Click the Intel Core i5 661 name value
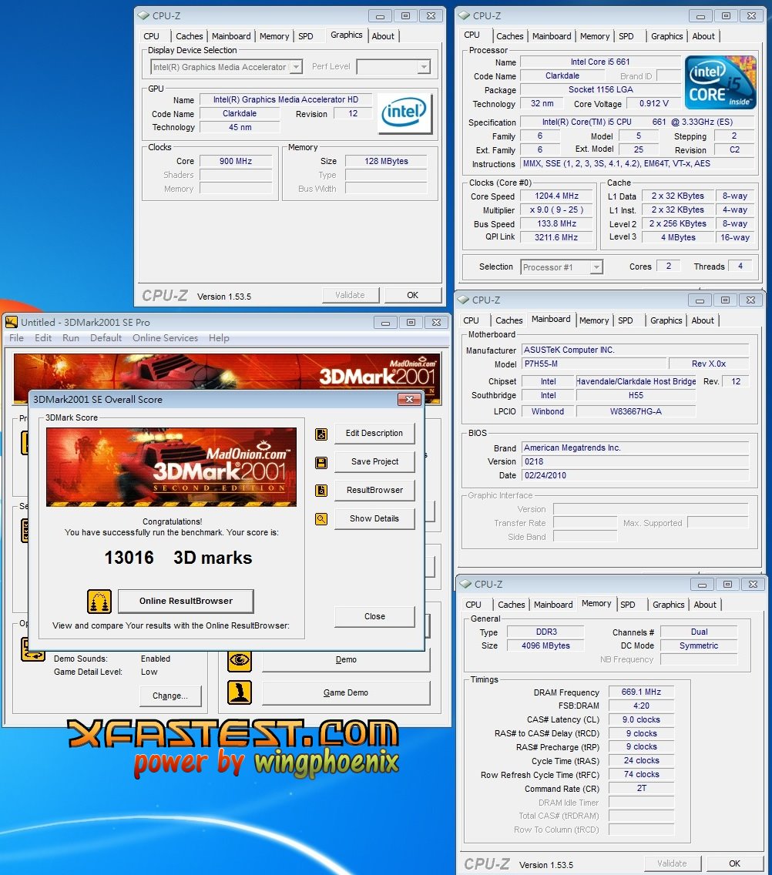Screen dimensions: 772x875 pyautogui.click(x=600, y=62)
